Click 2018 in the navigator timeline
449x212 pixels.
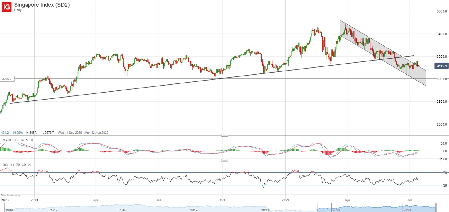[x=123, y=210]
